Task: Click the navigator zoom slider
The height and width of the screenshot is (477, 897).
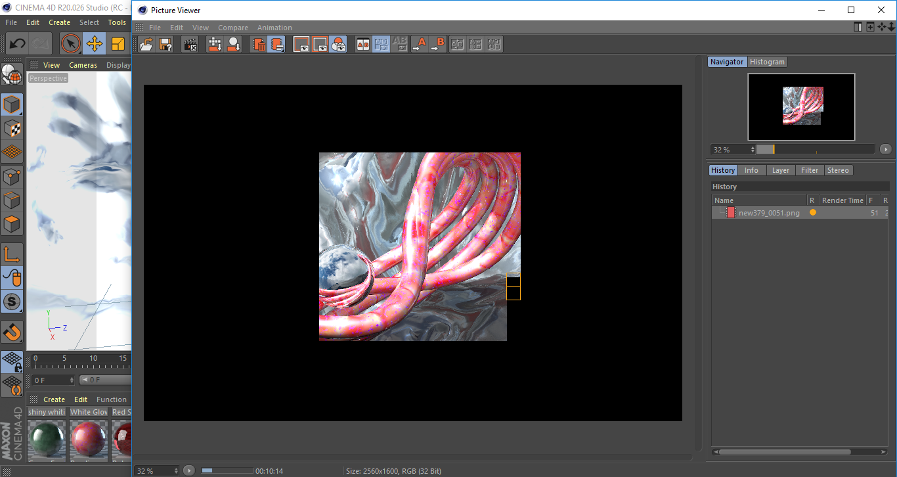Action: [x=816, y=149]
